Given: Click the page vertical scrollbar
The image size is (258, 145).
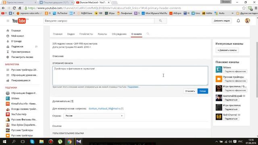Looking at the screenshot, I should pos(257,70).
